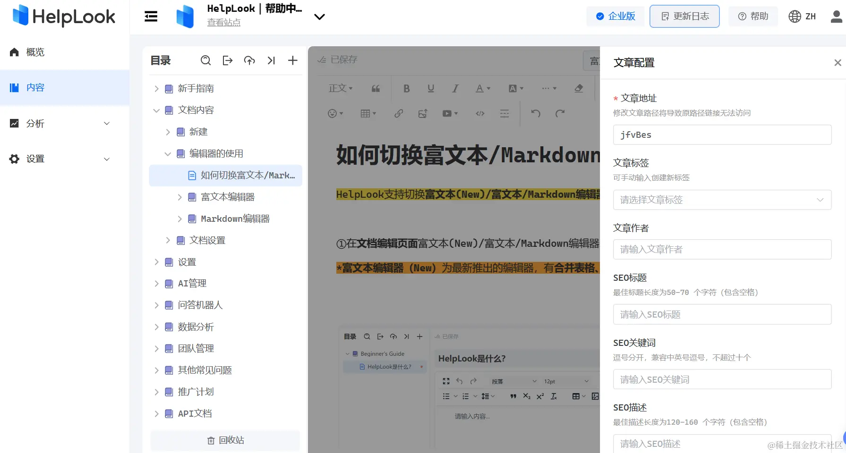
Task: Insert a horizontal divider icon
Action: point(504,113)
